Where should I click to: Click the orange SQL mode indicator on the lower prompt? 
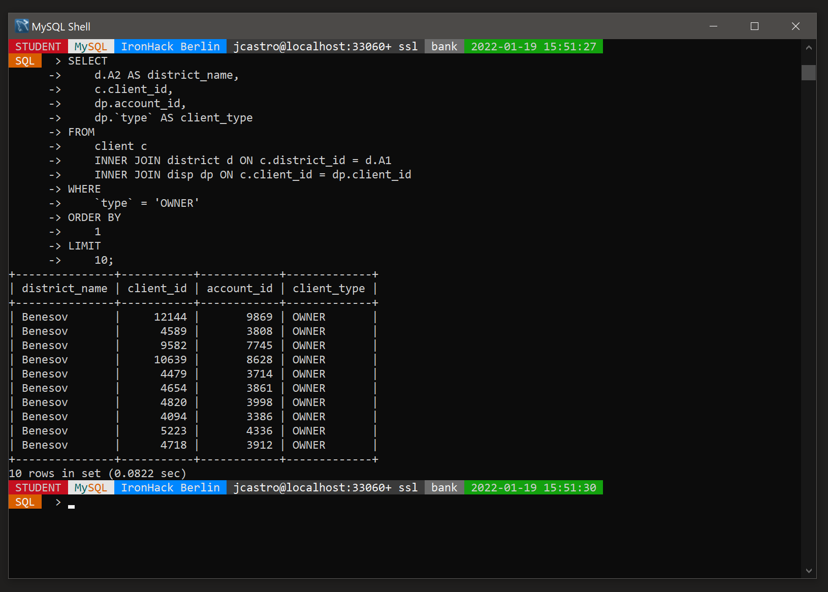(x=25, y=502)
